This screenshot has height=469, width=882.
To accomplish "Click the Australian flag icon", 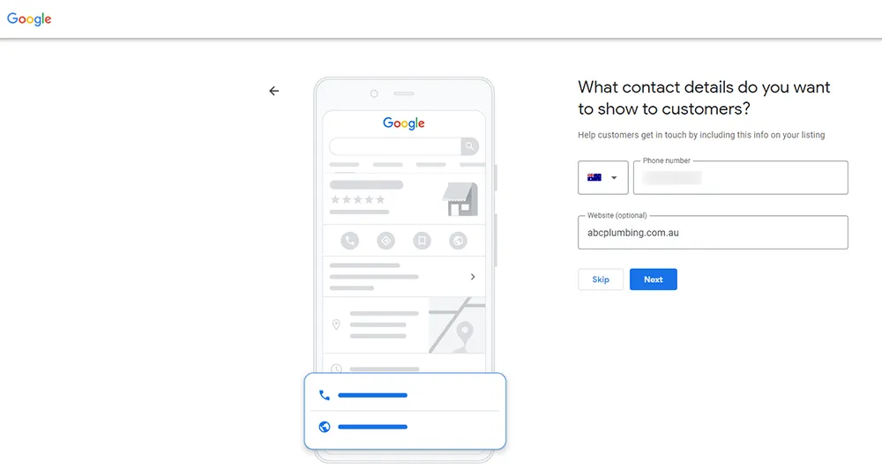I will (594, 178).
